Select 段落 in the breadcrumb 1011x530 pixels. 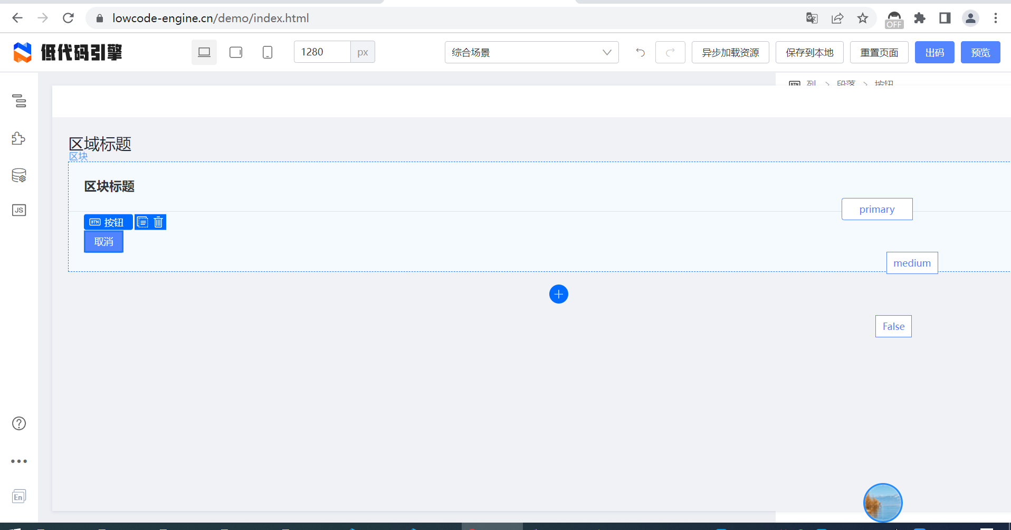coord(846,83)
